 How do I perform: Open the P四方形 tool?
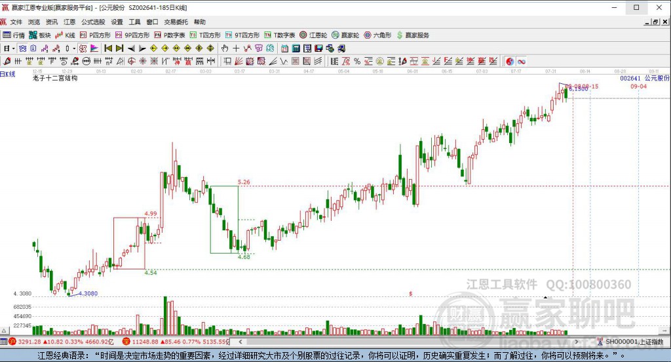click(x=95, y=35)
